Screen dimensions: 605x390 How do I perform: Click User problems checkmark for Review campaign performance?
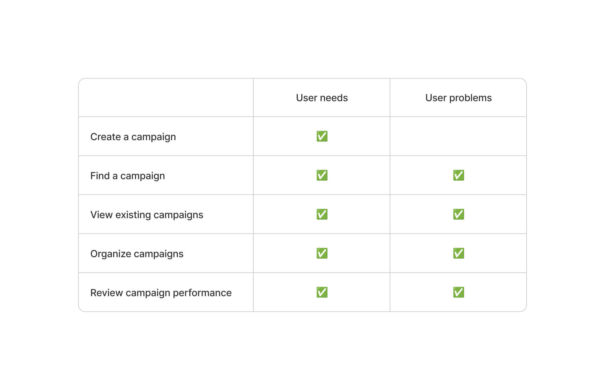(x=458, y=292)
